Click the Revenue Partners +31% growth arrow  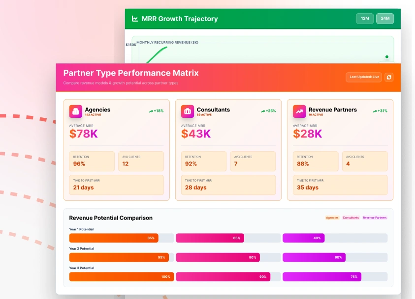[x=375, y=111]
